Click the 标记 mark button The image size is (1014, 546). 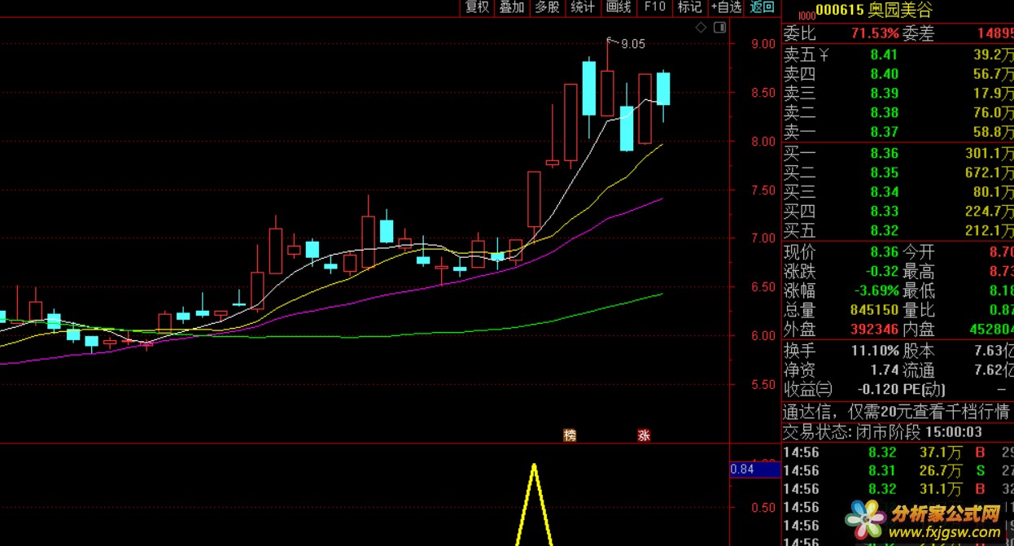point(689,7)
